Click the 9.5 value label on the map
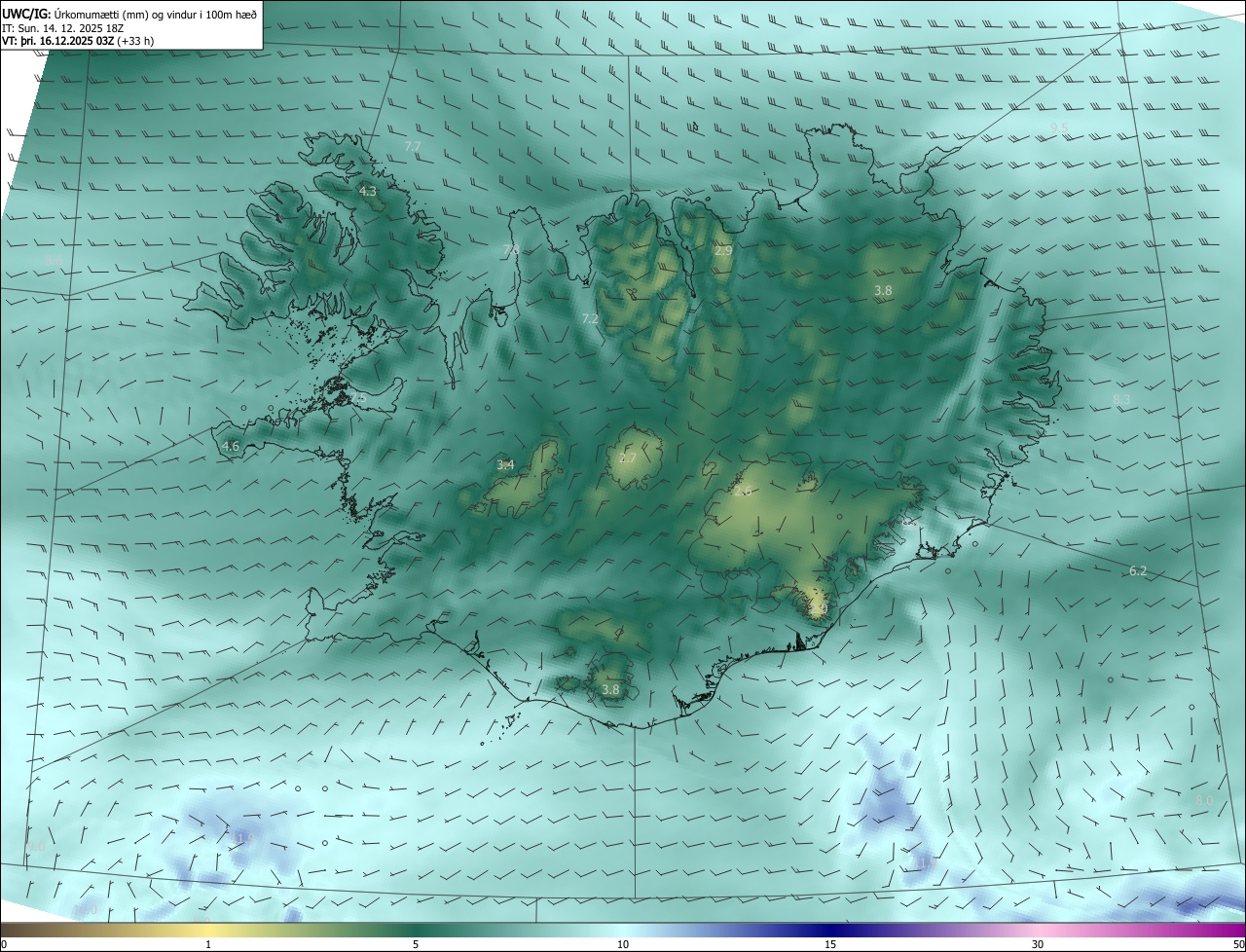 [1059, 128]
